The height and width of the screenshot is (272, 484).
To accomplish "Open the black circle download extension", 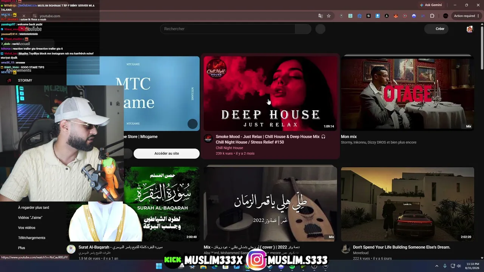I will (386, 16).
